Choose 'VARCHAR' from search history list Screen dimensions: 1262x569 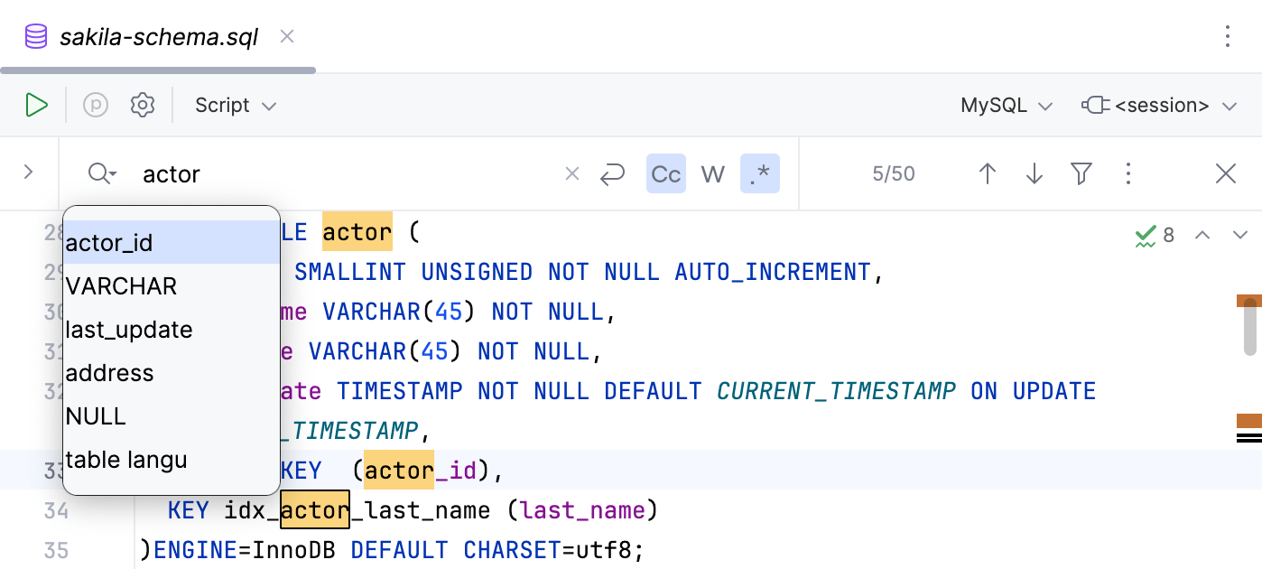click(122, 286)
